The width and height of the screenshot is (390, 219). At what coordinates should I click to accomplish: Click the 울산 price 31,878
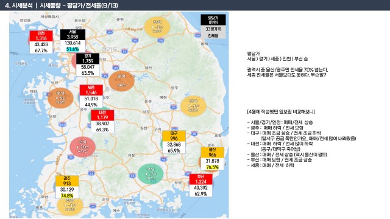(213, 161)
